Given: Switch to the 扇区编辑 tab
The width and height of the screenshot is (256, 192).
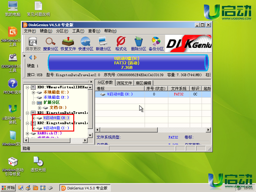Looking at the screenshot, I should pos(143,83).
